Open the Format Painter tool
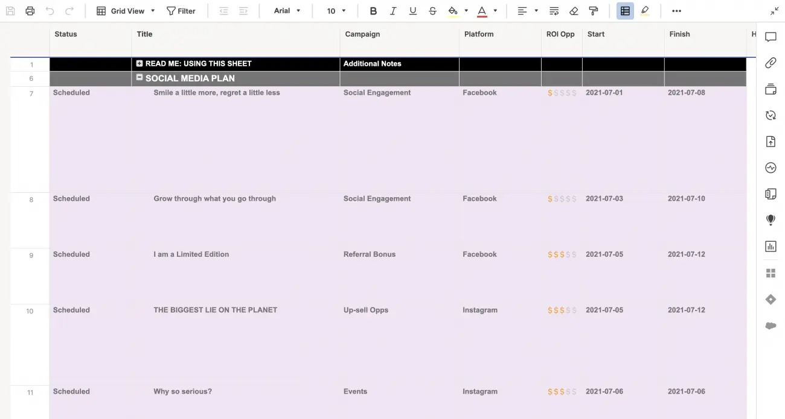The image size is (785, 419). [x=594, y=10]
